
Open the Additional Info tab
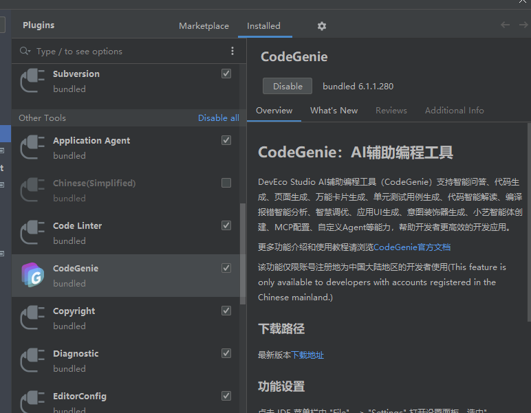tap(455, 111)
